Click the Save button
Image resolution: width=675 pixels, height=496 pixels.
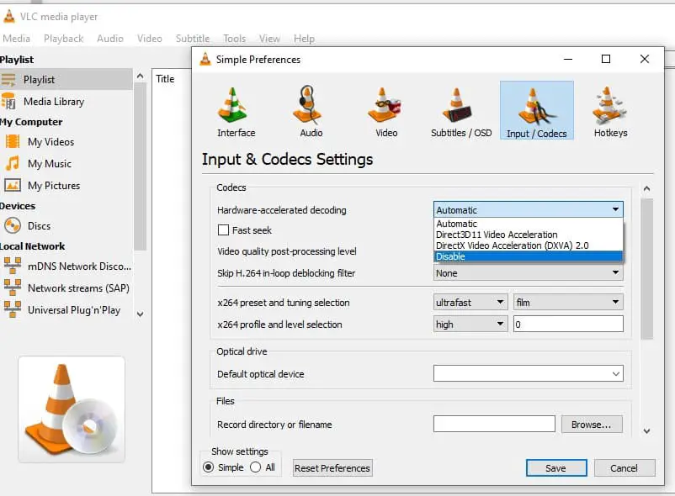click(x=555, y=468)
